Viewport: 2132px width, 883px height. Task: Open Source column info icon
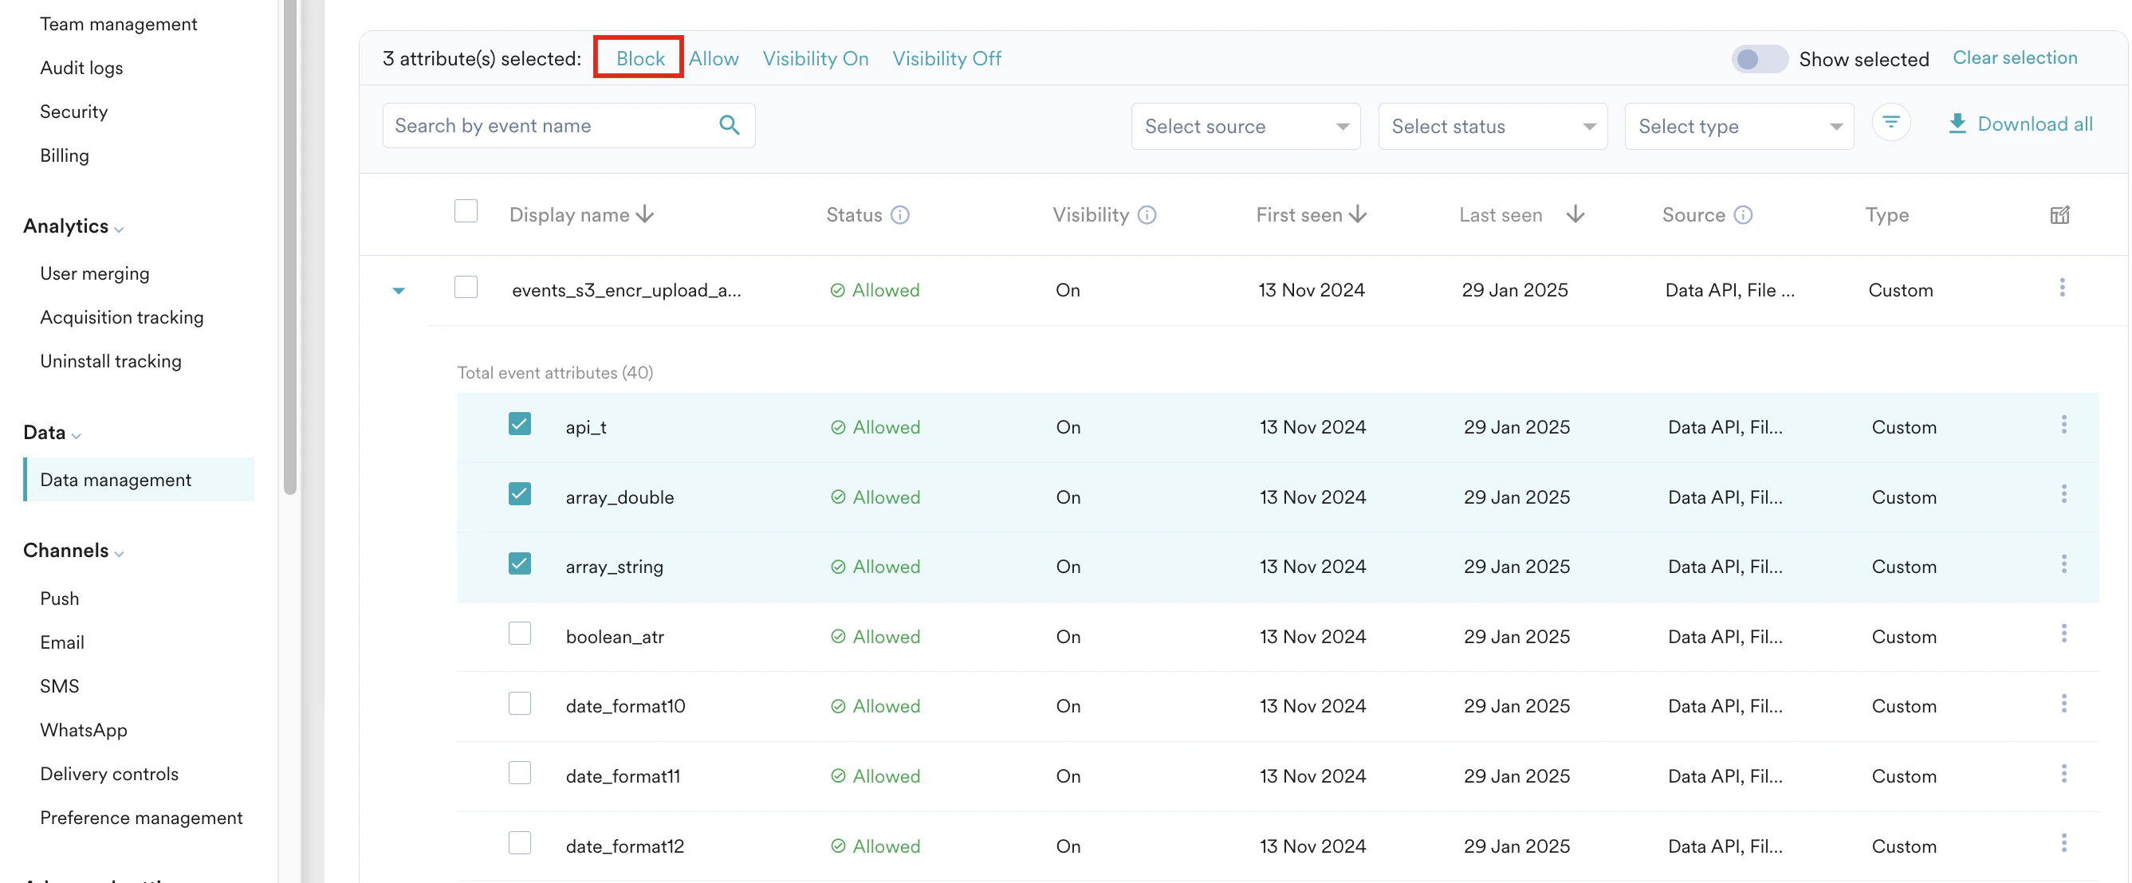1742,215
